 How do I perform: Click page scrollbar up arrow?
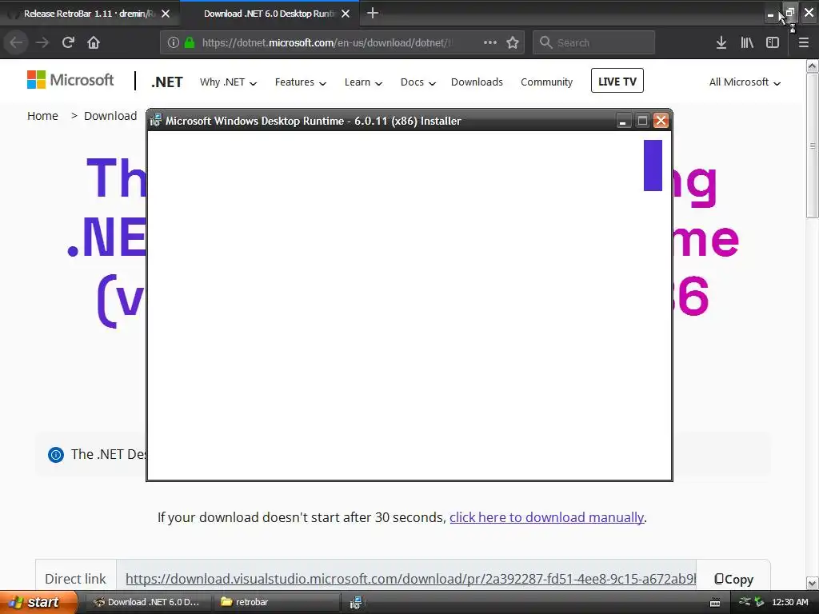813,66
